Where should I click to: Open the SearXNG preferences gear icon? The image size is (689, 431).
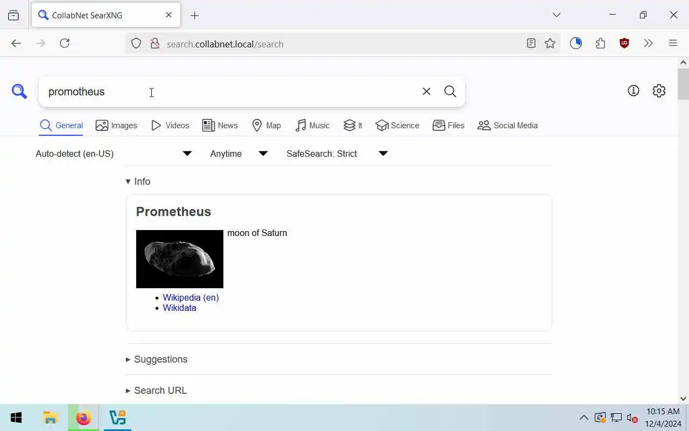point(659,91)
